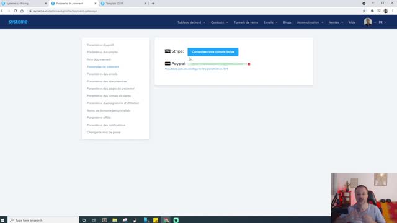This screenshot has height=223, width=397.
Task: Open the IPN settings reminder link under Paypal
Action: coord(196,69)
